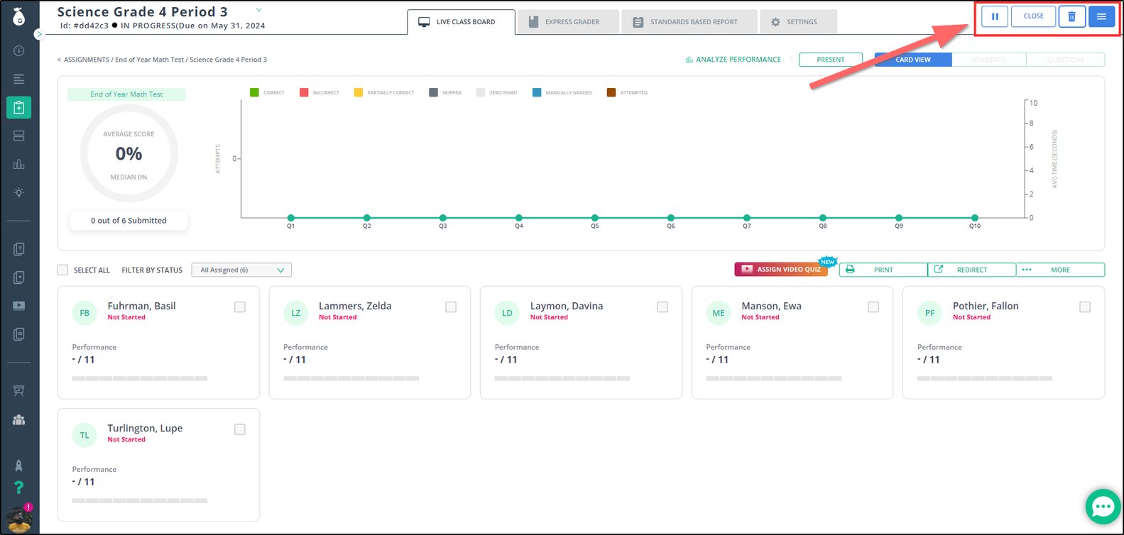Switch to Live Class Board tab
Viewport: 1124px width, 535px height.
click(x=461, y=22)
